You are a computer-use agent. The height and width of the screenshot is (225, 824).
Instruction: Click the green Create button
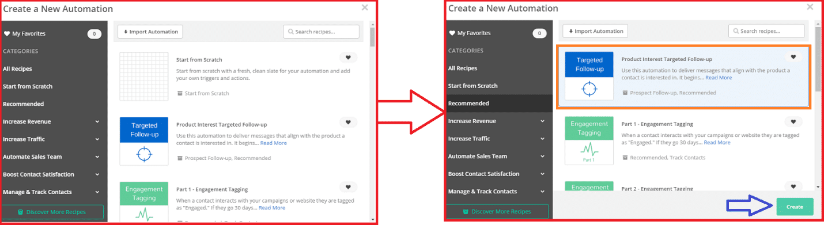pos(795,207)
